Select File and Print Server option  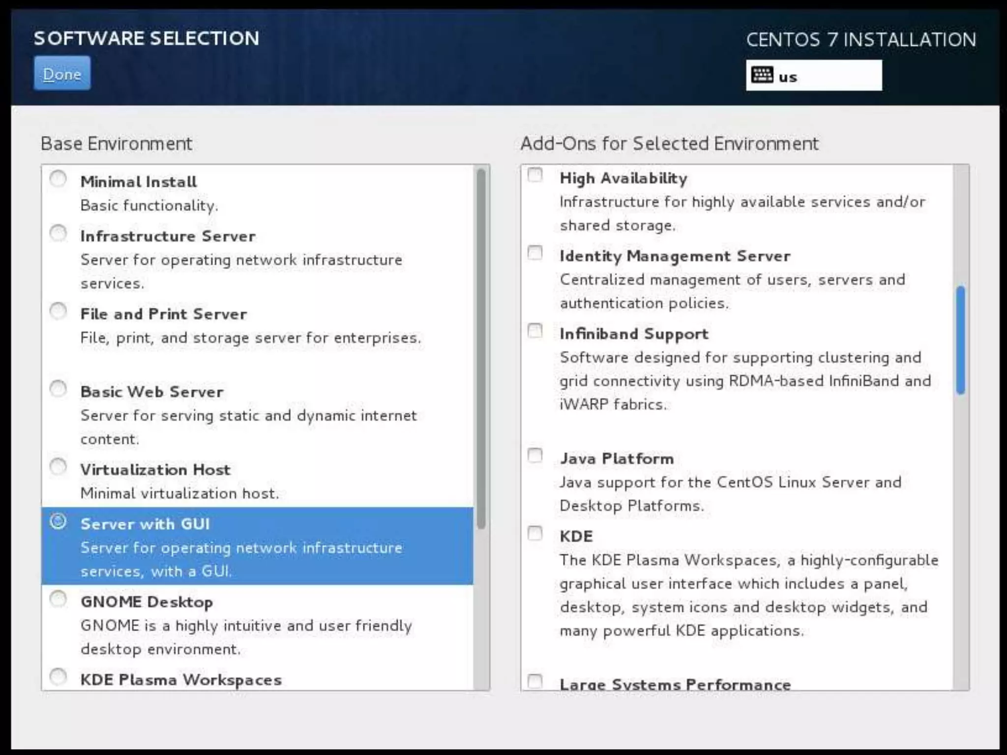[x=58, y=311]
